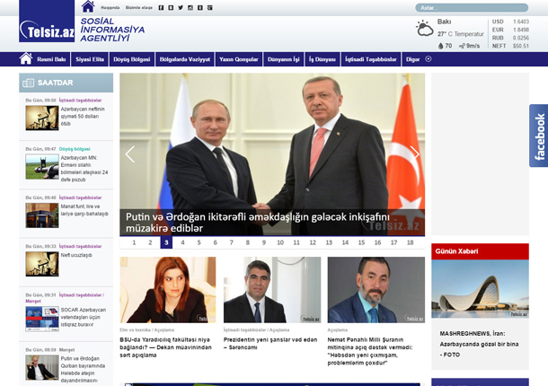Advance slideshow with right arrow
The height and width of the screenshot is (386, 548).
point(414,154)
